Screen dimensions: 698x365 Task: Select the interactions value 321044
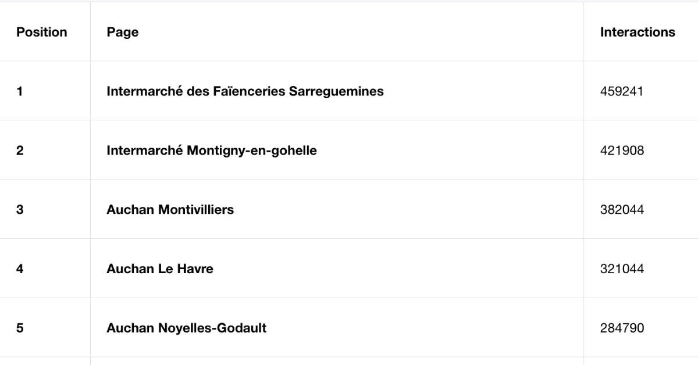tap(622, 269)
